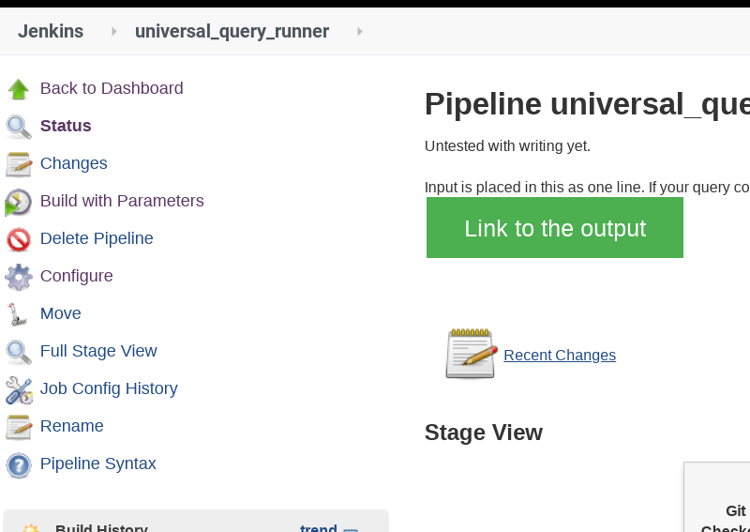Screen dimensions: 750x532
Task: Go to Jenkins home via breadcrumb
Action: tap(51, 31)
